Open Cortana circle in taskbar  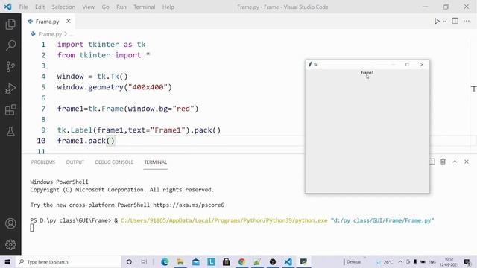click(129, 261)
